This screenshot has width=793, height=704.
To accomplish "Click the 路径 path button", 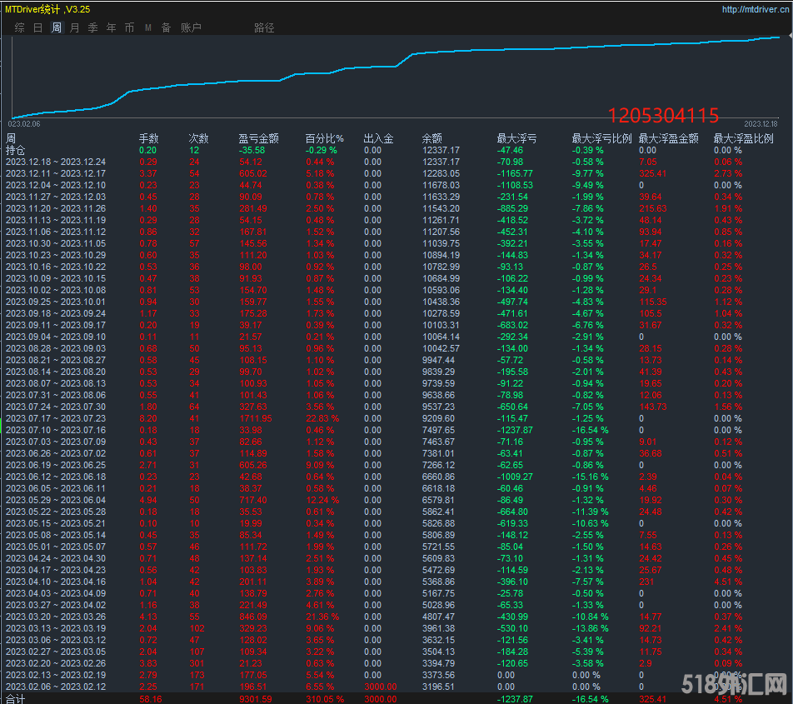I will (264, 27).
